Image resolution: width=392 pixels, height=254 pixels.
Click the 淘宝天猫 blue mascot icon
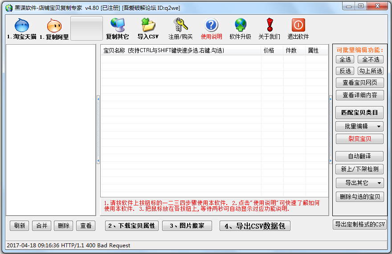pos(21,26)
